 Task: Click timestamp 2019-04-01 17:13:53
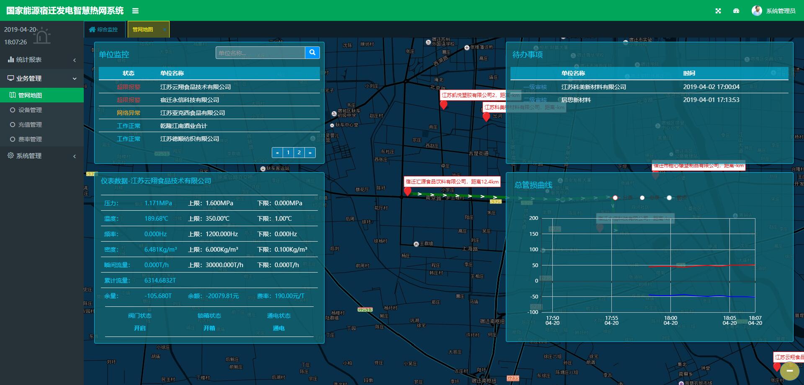711,100
